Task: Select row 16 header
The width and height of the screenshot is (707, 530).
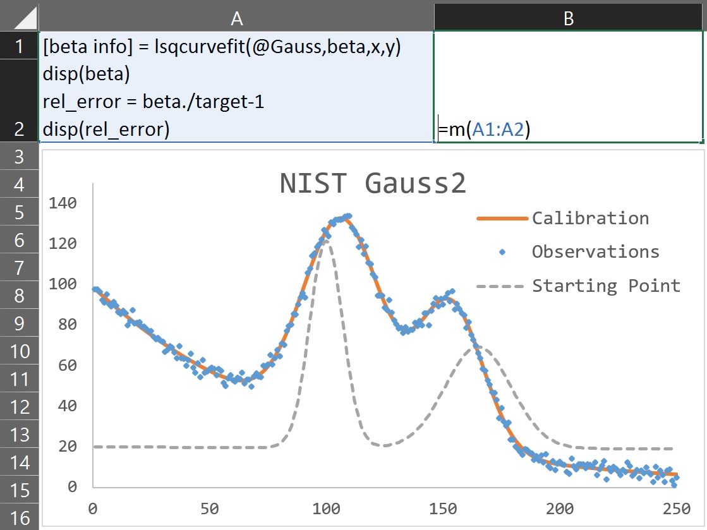Action: [19, 518]
